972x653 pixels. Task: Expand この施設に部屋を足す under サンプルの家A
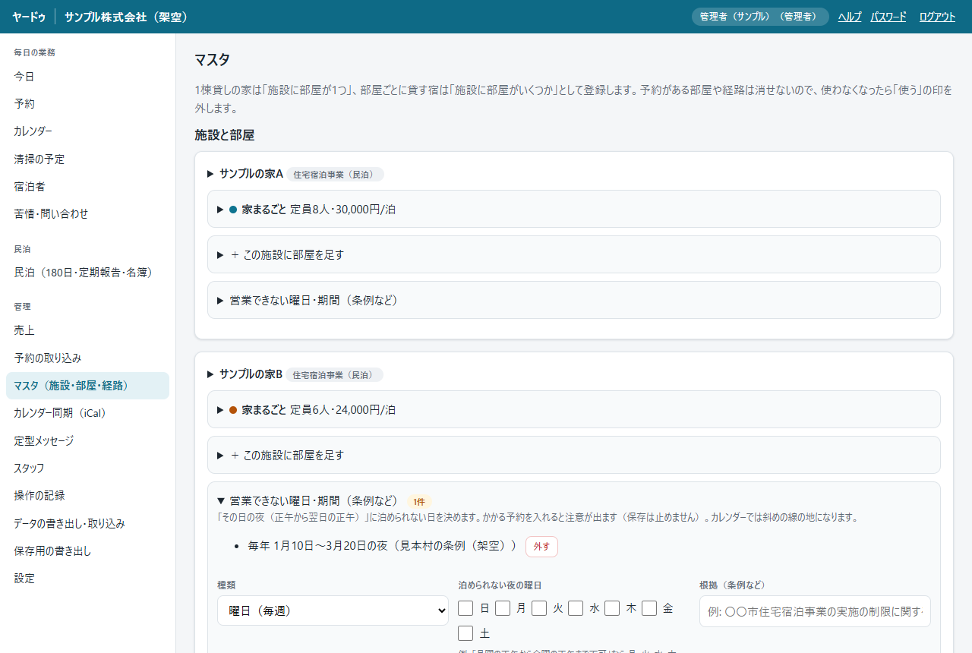[x=573, y=254]
